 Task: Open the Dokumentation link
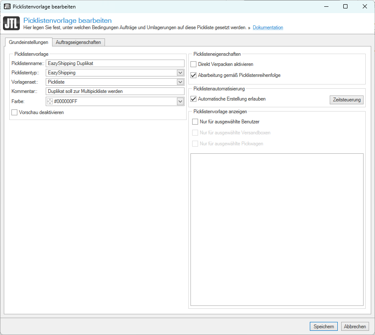[268, 27]
